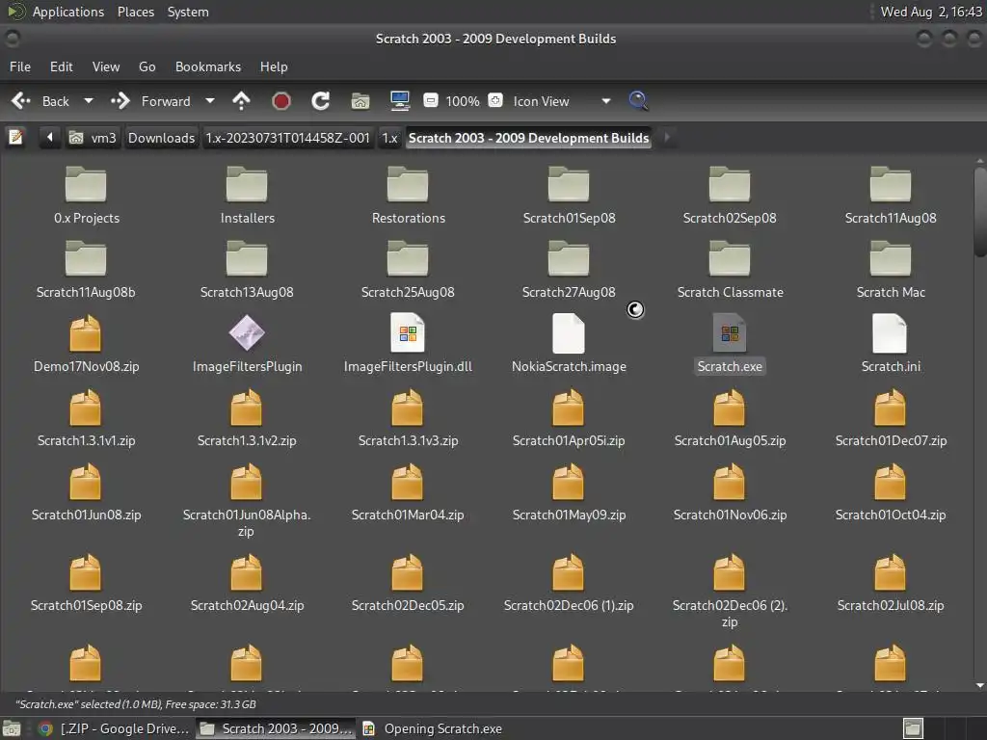Open the Places panel menu
Screen dimensions: 987x740
(135, 12)
